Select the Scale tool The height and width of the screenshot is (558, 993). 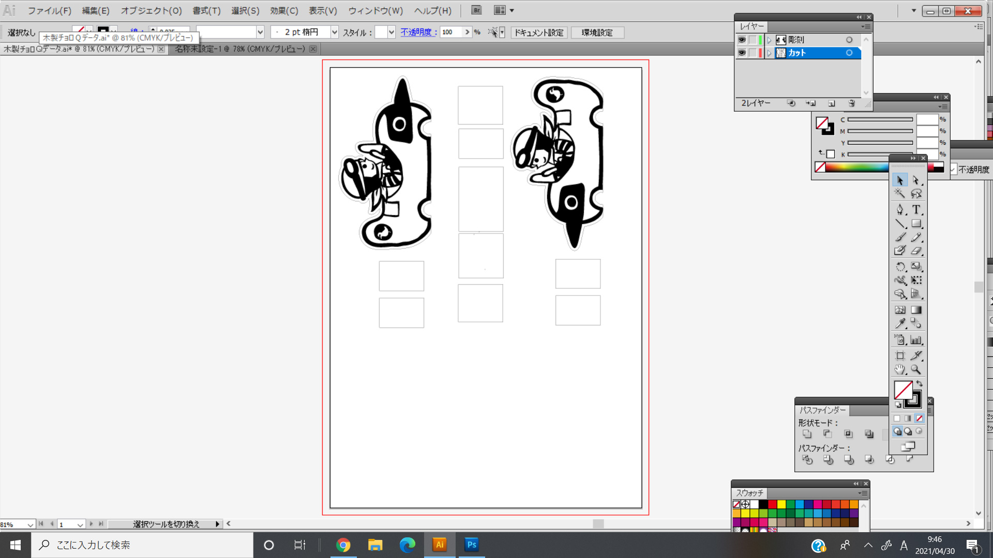tap(916, 267)
